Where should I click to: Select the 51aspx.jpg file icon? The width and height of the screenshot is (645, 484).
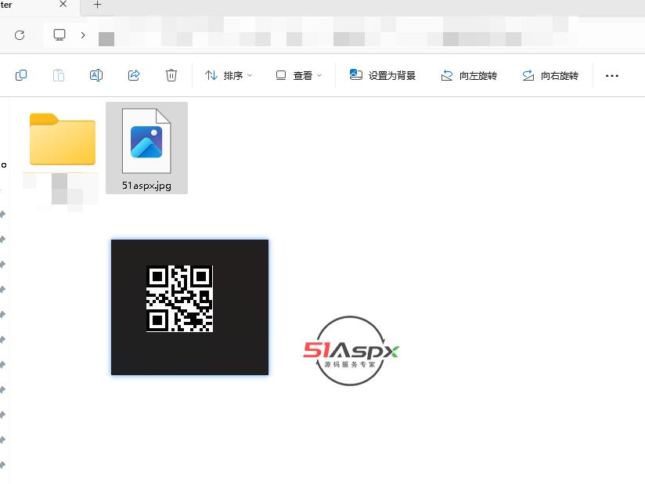pos(146,141)
